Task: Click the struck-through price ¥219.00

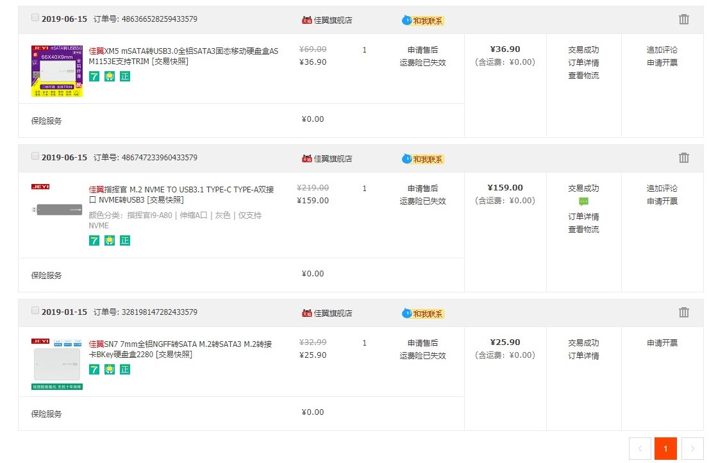Action: [x=313, y=187]
